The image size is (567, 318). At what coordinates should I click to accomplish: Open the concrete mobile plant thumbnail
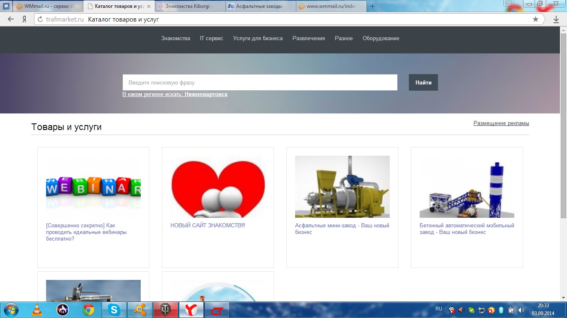point(467,187)
